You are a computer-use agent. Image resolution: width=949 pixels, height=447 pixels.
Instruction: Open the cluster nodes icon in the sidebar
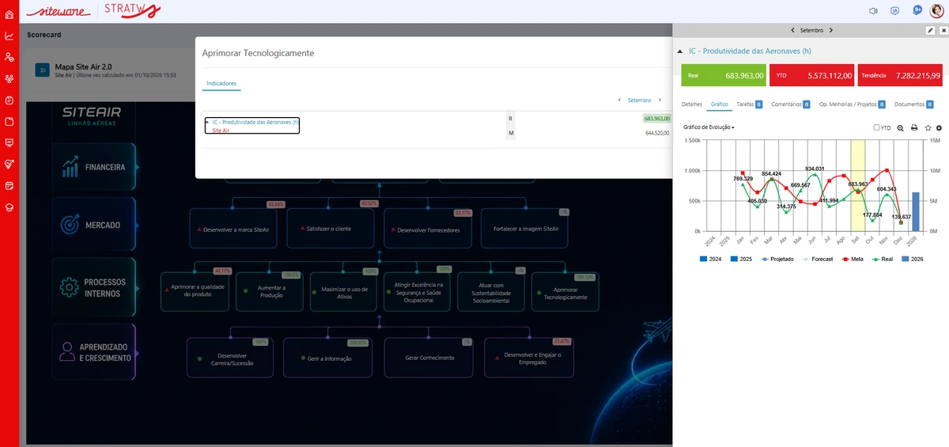click(x=9, y=78)
